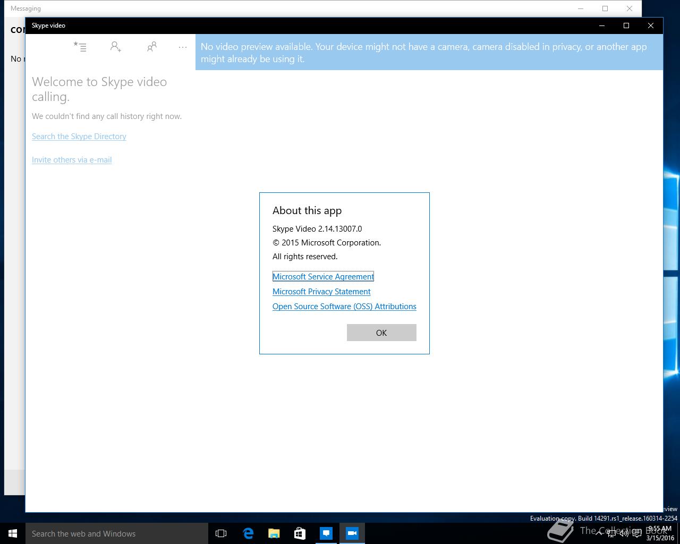
Task: Open the more options ellipsis menu
Action: point(183,47)
